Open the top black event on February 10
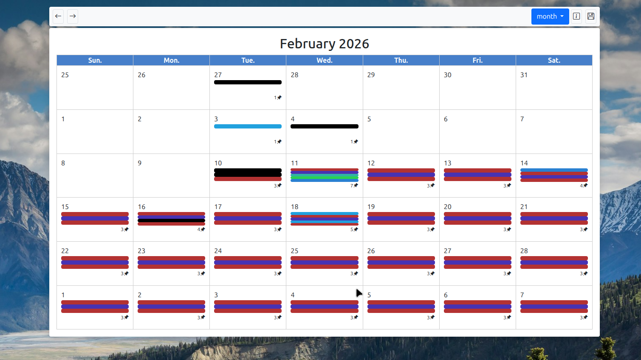Viewport: 641px width, 360px height. click(248, 170)
